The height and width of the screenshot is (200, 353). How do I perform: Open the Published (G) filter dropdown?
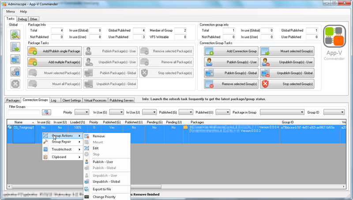pos(186,112)
